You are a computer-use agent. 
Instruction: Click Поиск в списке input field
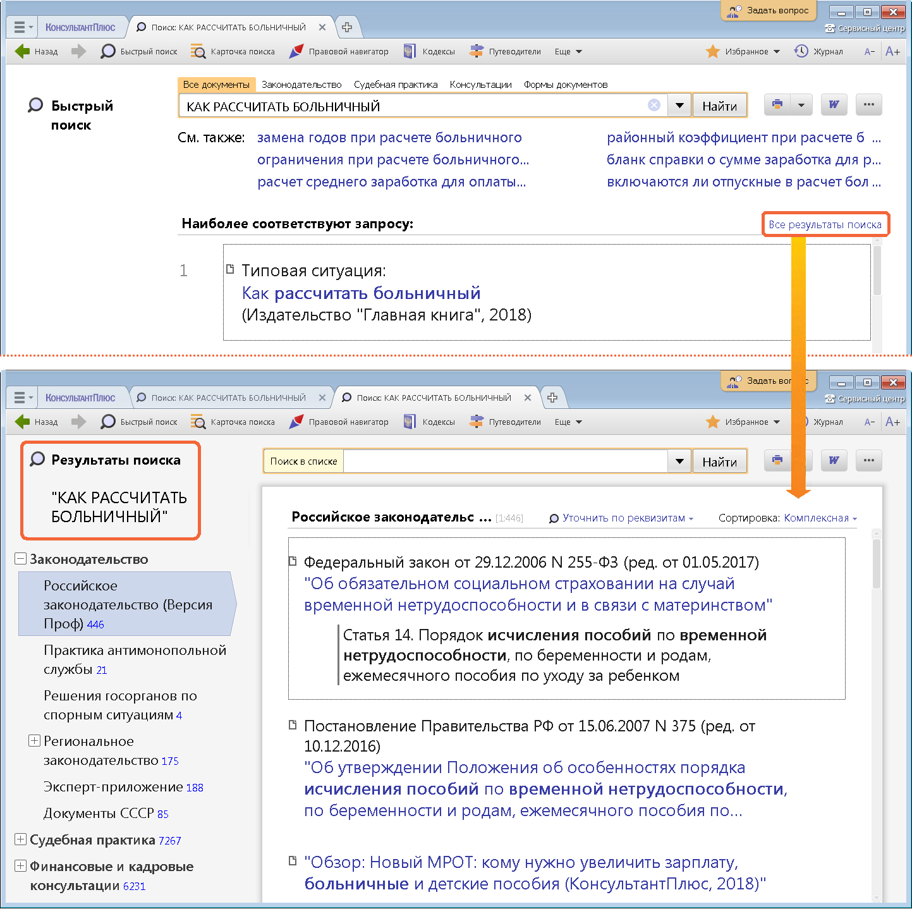(505, 461)
